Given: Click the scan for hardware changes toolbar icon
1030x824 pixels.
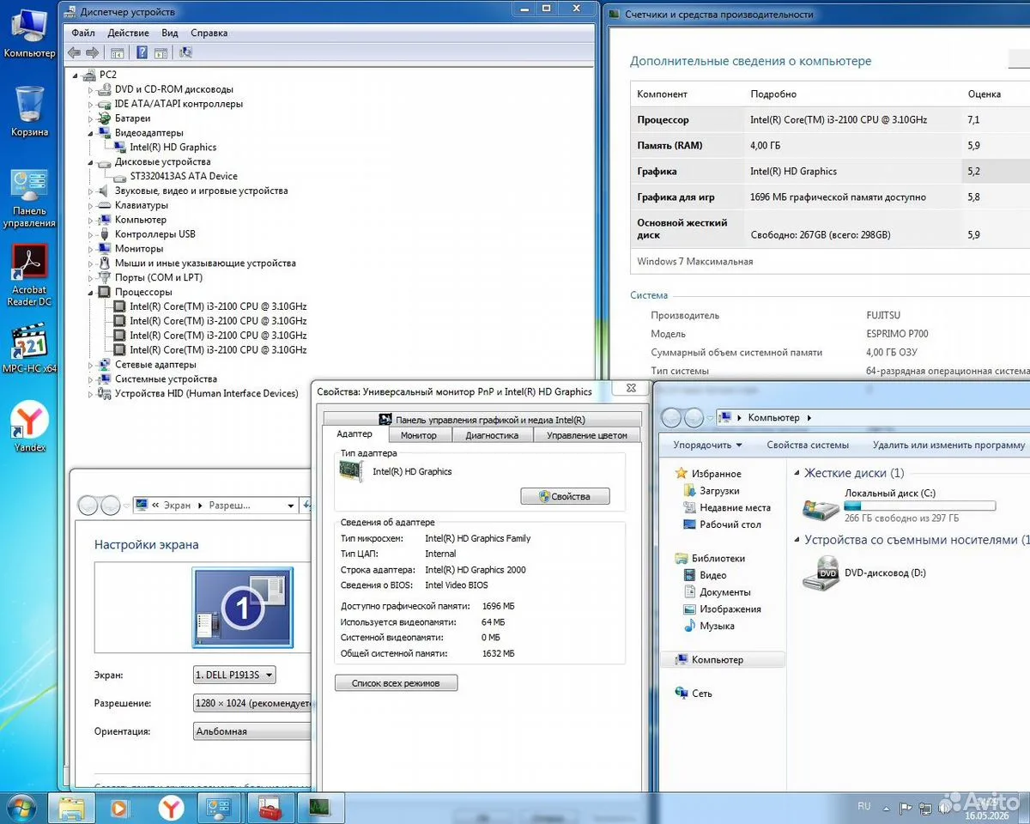Looking at the screenshot, I should pyautogui.click(x=185, y=53).
